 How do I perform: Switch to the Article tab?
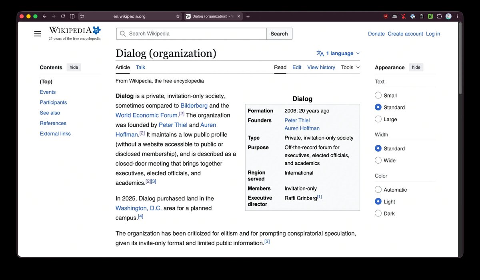tap(123, 67)
